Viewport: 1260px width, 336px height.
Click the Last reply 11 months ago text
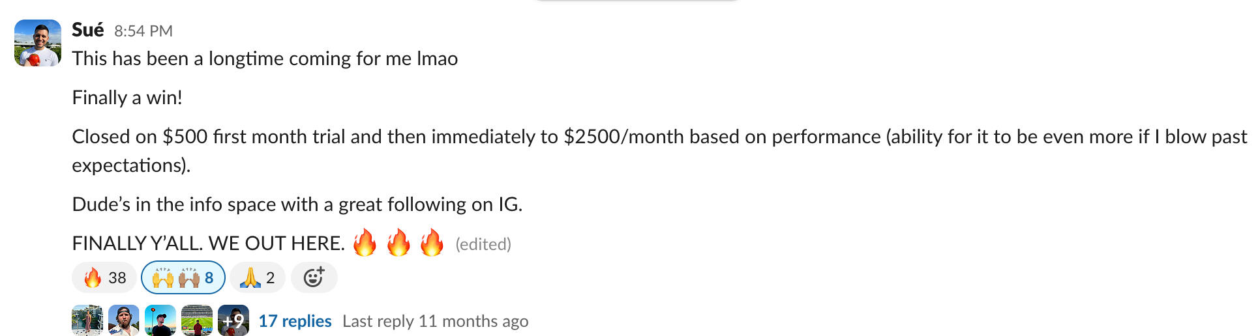[x=435, y=321]
